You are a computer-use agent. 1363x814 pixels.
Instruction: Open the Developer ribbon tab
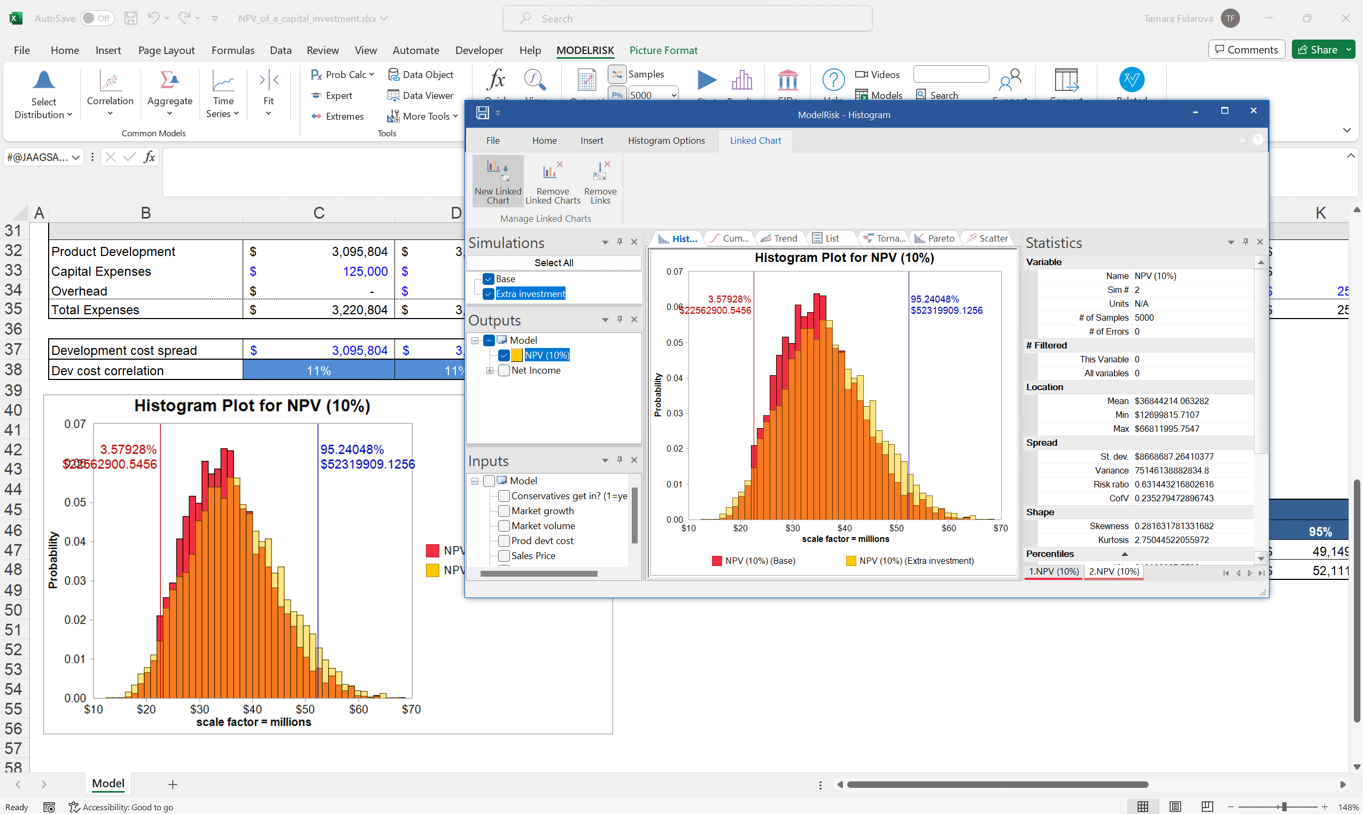478,50
